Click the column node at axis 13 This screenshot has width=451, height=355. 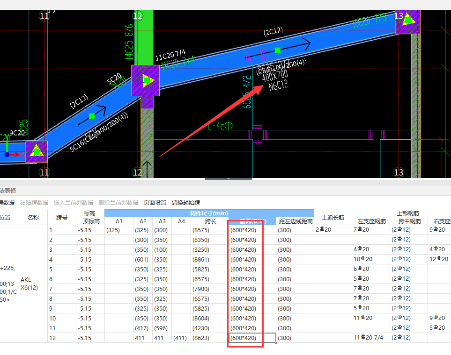[408, 21]
